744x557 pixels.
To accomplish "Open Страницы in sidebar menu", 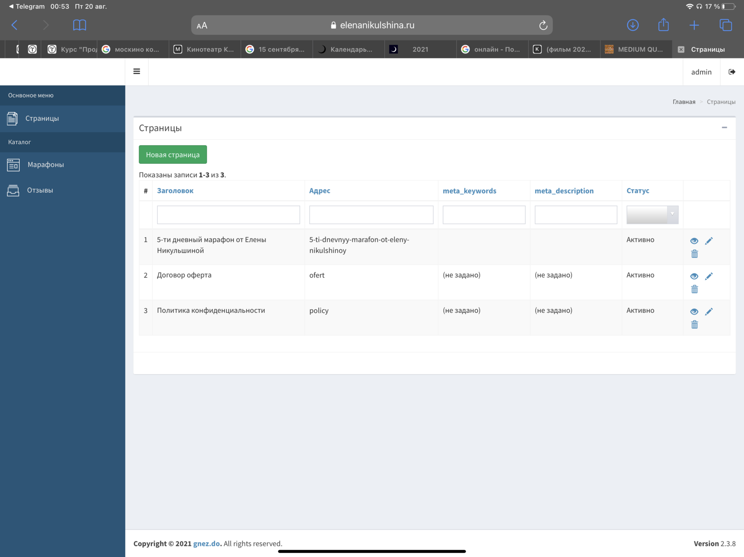I will coord(62,119).
